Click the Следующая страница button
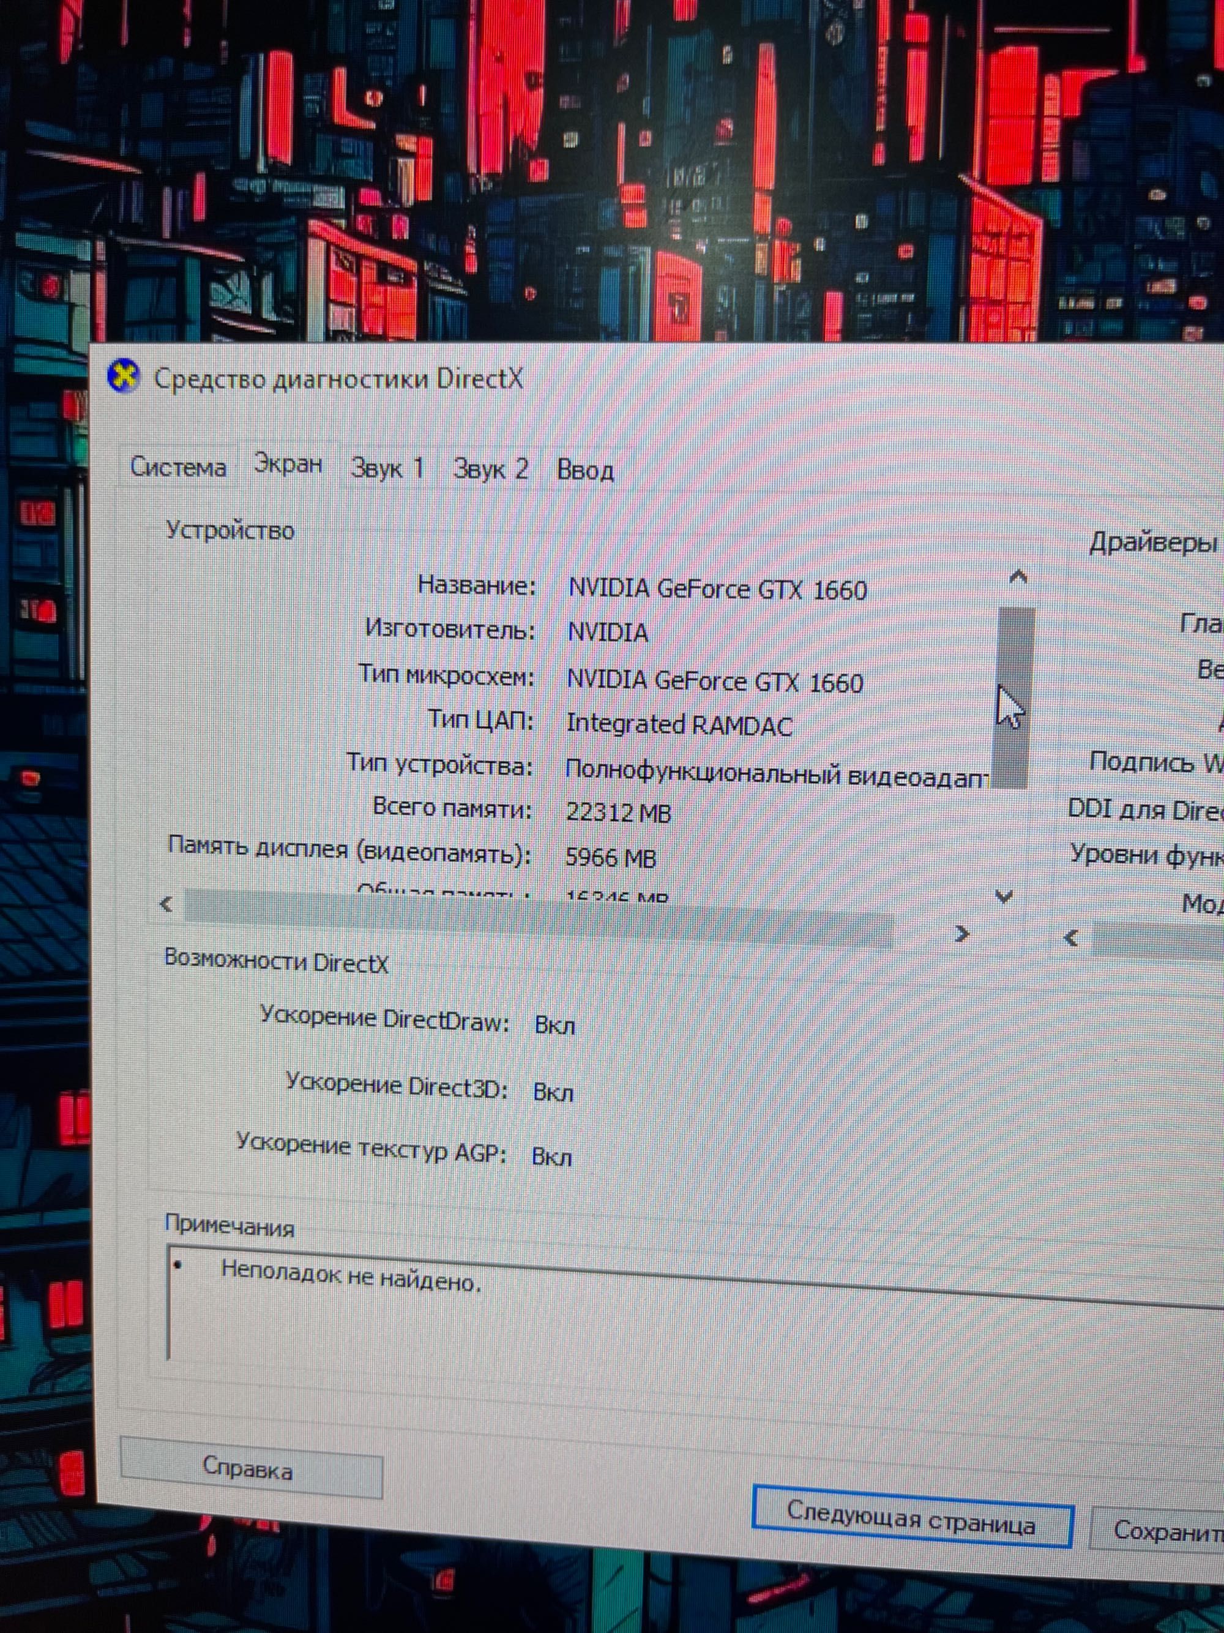Screen dimensions: 1224x1633 coord(911,1516)
